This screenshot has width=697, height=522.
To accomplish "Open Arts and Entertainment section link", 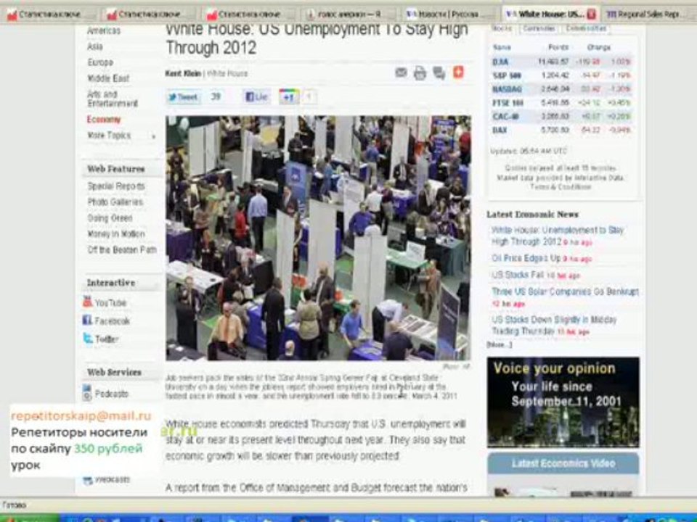I will point(113,99).
